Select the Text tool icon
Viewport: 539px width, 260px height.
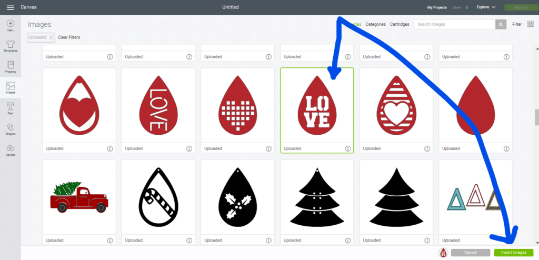coord(10,107)
